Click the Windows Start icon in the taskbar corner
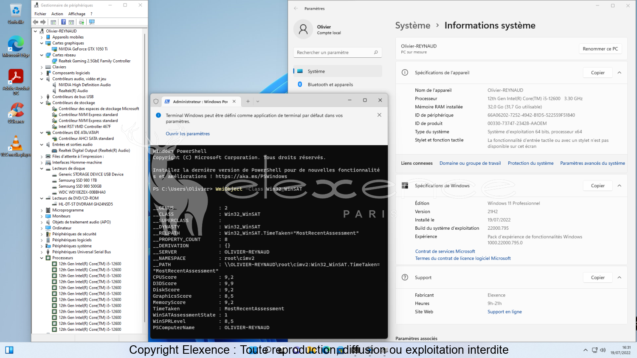 coord(9,350)
